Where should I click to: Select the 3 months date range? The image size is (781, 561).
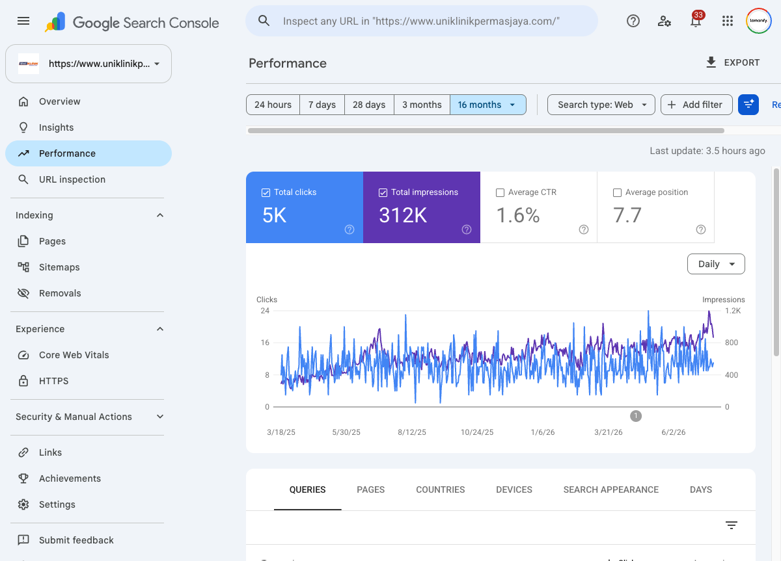422,105
